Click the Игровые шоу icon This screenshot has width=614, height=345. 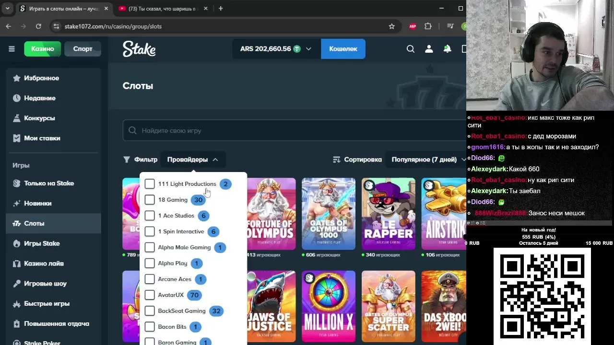tap(17, 284)
